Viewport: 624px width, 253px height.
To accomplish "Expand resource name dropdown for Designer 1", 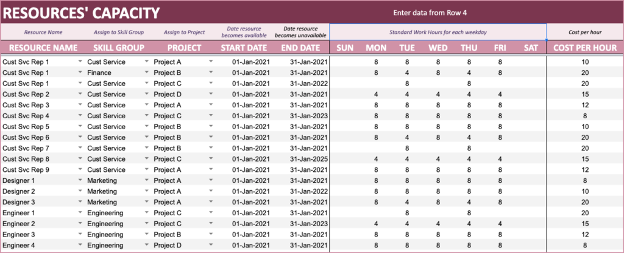I will coord(81,180).
